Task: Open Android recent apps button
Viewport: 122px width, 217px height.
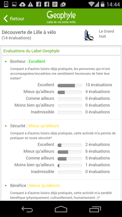Action: tap(95, 209)
